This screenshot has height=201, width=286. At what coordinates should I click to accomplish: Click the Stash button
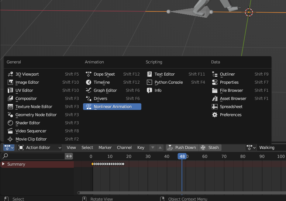pos(210,148)
